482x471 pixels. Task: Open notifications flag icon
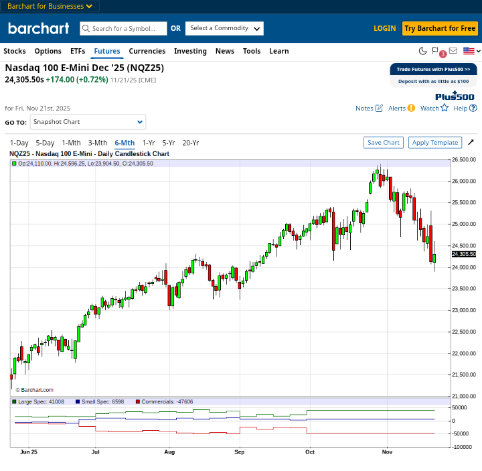click(435, 50)
